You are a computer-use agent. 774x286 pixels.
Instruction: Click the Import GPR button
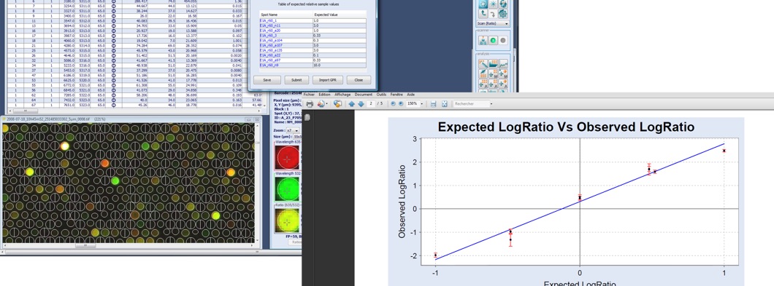coord(327,80)
